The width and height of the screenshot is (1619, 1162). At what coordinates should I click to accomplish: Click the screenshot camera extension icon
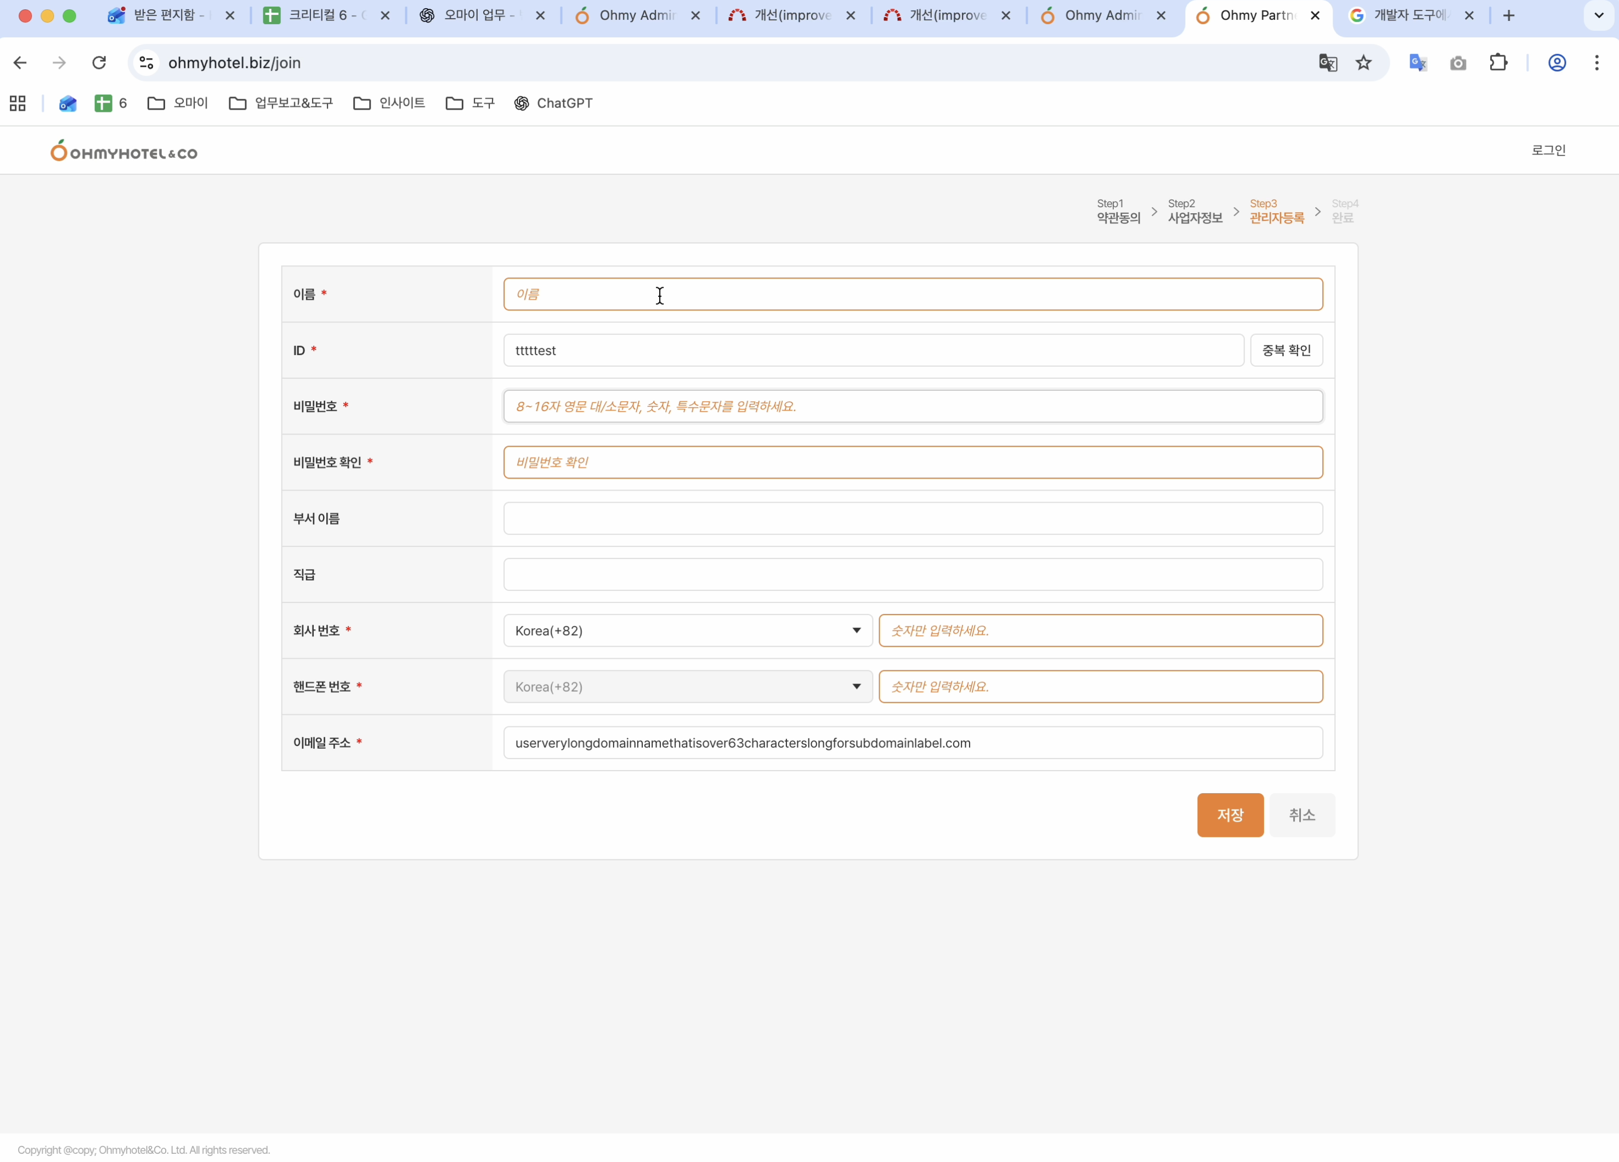pos(1458,63)
